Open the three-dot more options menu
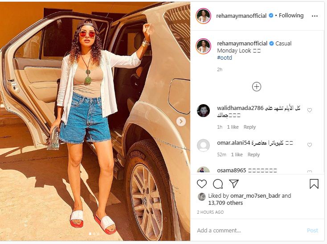 (315, 16)
